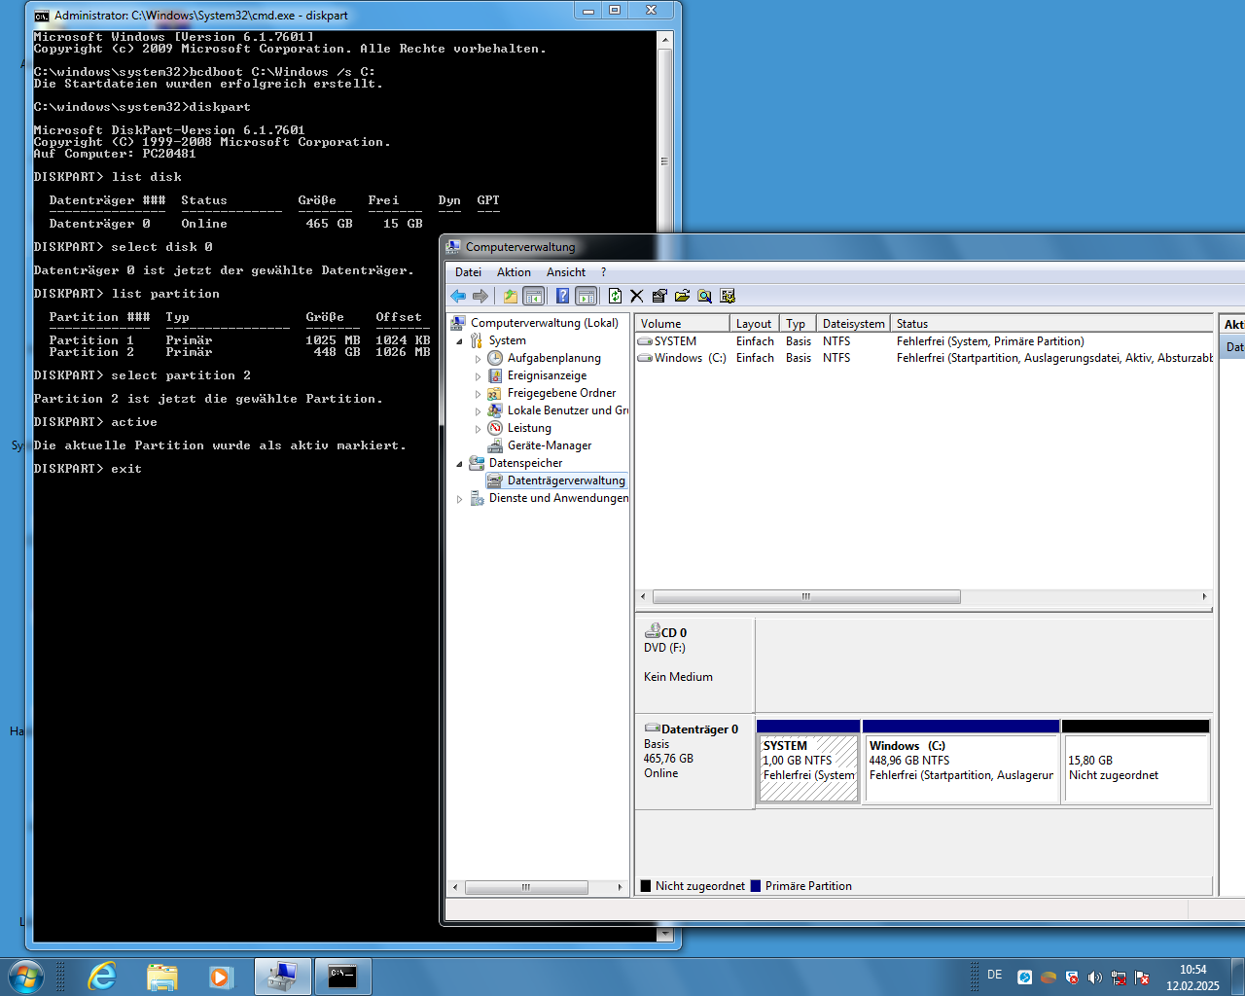Select Datenträgerverwaltung in the tree
Viewport: 1245px width, 996px height.
click(566, 480)
